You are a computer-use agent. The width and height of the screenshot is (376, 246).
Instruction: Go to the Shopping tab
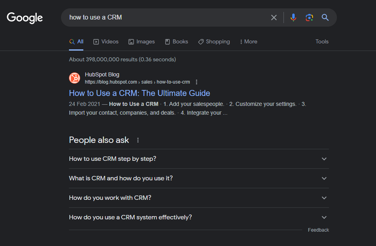(x=214, y=42)
